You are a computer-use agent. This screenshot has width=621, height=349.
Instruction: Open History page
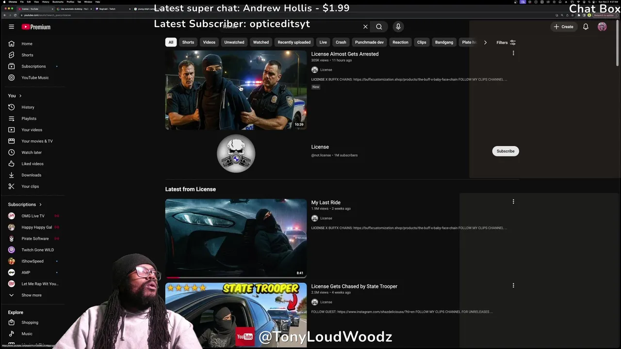click(32, 107)
